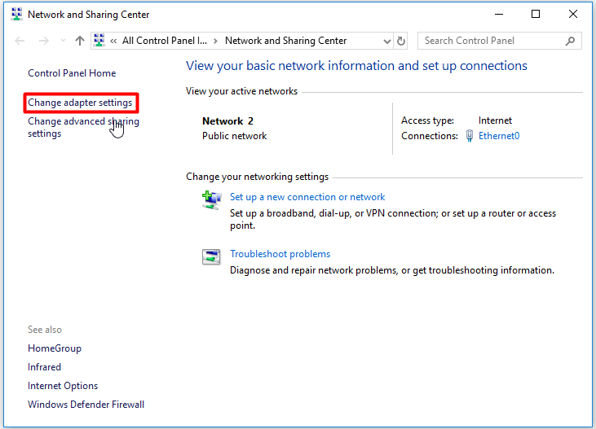The width and height of the screenshot is (596, 429).
Task: Click the Troubleshoot problems icon
Action: coord(211,256)
